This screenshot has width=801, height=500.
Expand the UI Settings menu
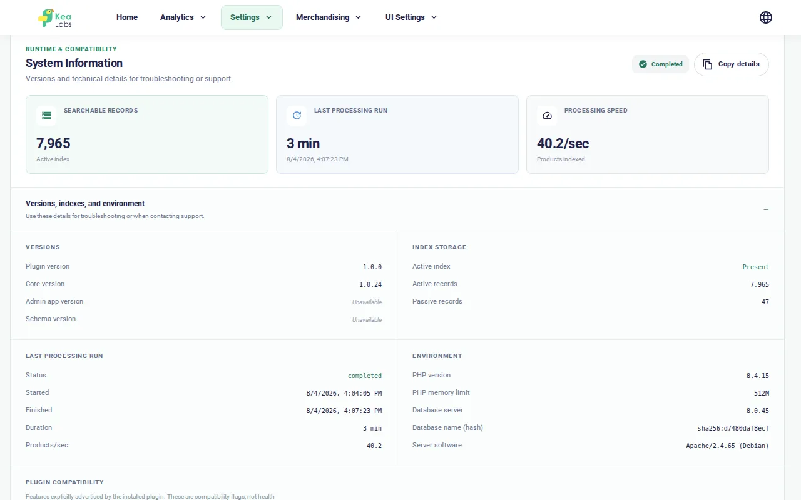[411, 17]
